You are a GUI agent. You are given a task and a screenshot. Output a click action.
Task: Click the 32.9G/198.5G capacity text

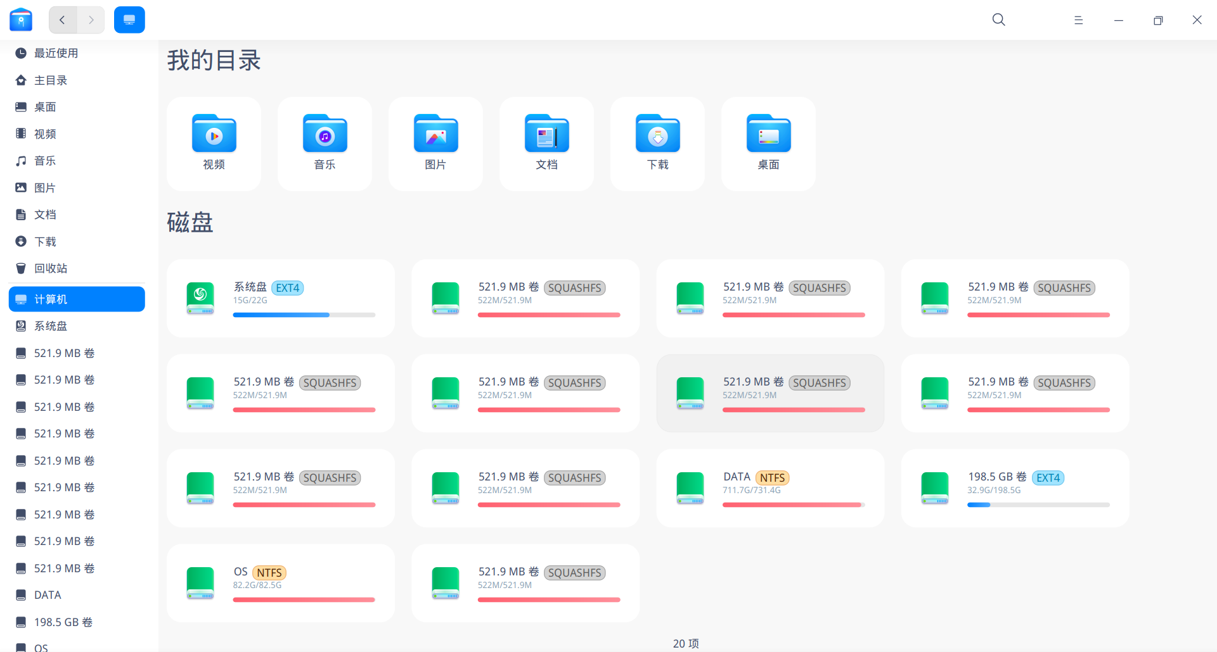994,490
